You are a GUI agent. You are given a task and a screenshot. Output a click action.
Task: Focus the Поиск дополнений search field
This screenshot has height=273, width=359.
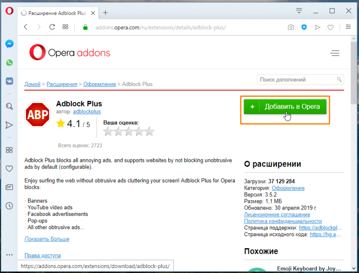click(300, 80)
